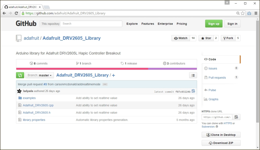Click the Watch button
The height and width of the screenshot is (150, 260).
[181, 38]
